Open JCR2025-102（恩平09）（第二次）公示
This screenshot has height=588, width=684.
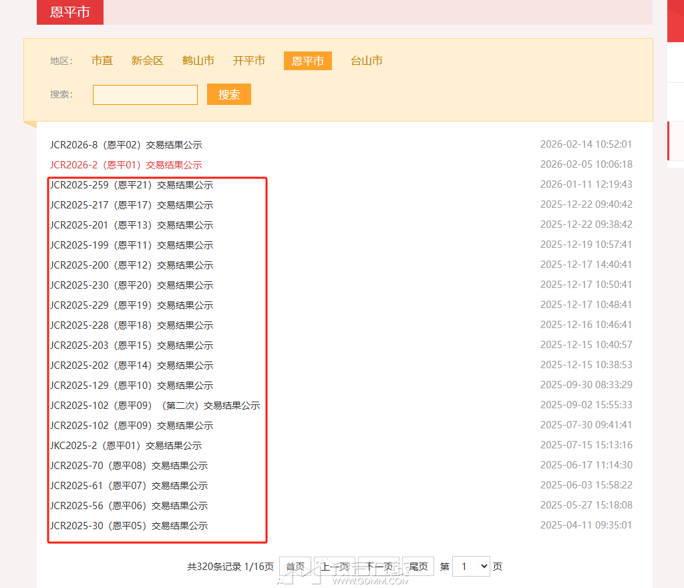[155, 406]
